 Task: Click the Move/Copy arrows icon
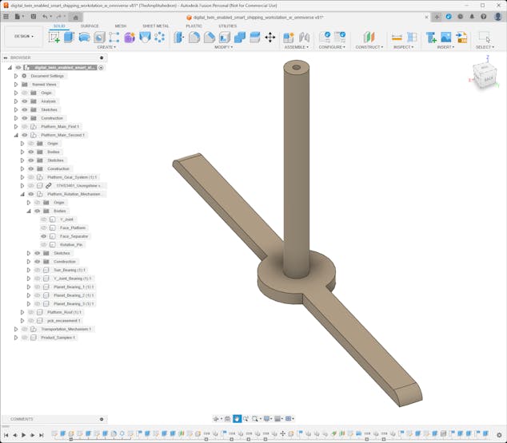(x=269, y=38)
